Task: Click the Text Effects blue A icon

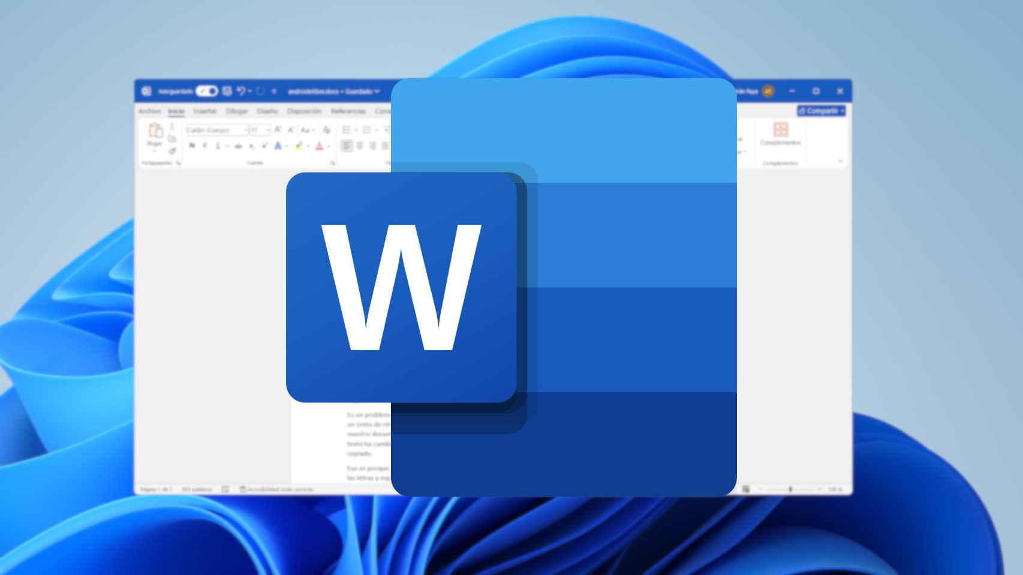Action: tap(278, 146)
